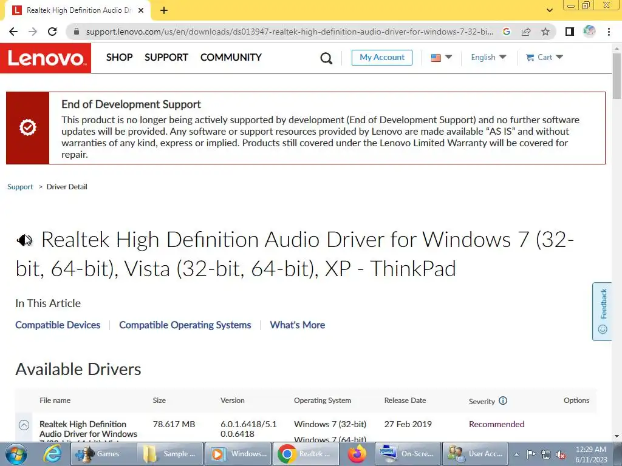Click the 27 Feb 2019 date cell
This screenshot has height=466, width=622.
[x=408, y=424]
